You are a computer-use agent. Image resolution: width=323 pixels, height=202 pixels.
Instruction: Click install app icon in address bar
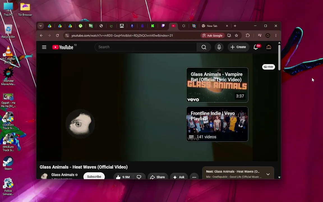pos(229,35)
